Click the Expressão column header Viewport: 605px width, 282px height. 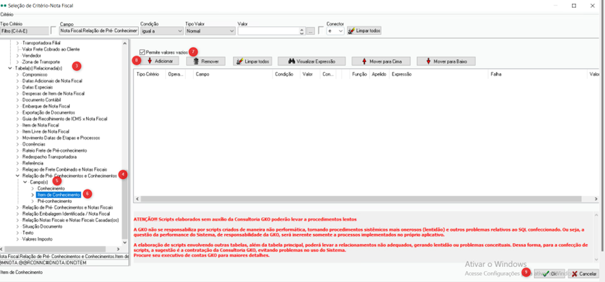click(x=438, y=74)
